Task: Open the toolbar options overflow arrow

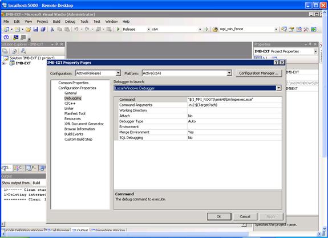Action: point(30,39)
